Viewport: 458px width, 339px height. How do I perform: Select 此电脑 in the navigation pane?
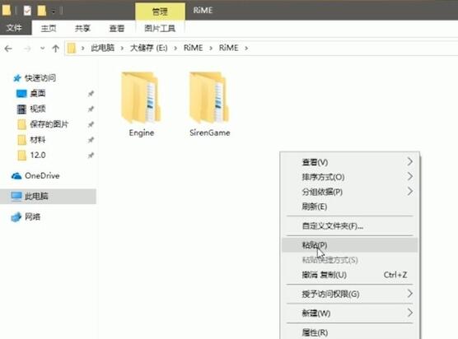(x=48, y=196)
